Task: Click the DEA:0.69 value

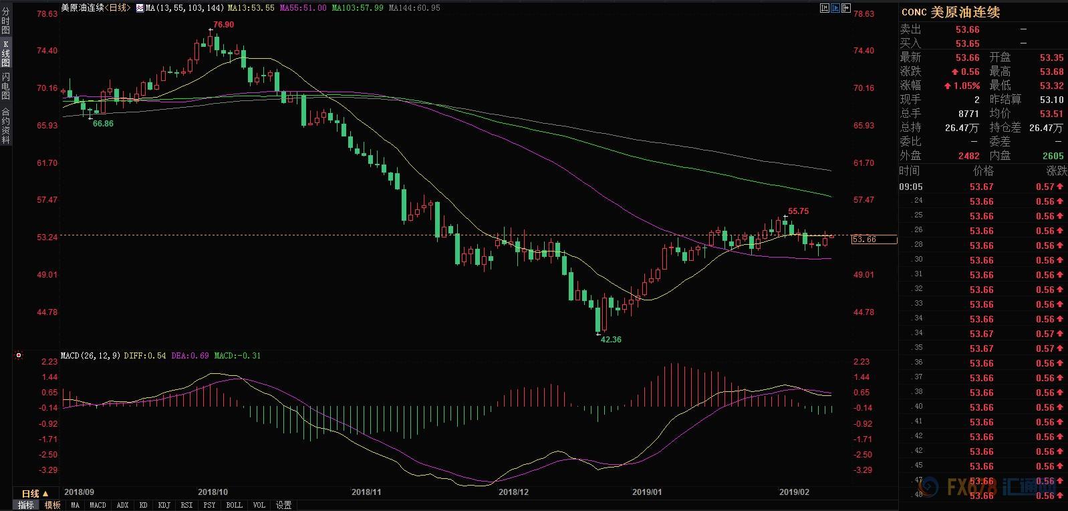Action: coord(190,356)
